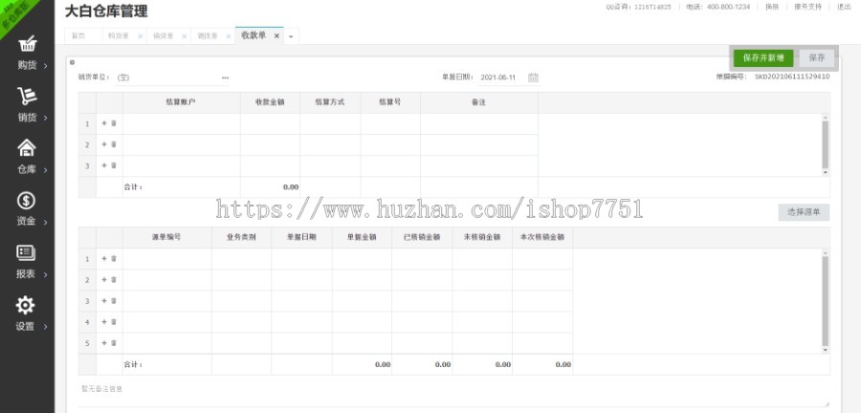This screenshot has width=861, height=413.
Task: Delete row 1 in the 结算账户 table
Action: pos(114,123)
